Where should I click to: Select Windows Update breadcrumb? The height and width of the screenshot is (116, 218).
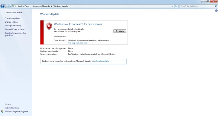[x=60, y=6]
